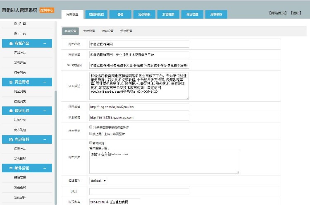Open the 管理员设置 top tab
The height and width of the screenshot is (205, 310).
96,14
